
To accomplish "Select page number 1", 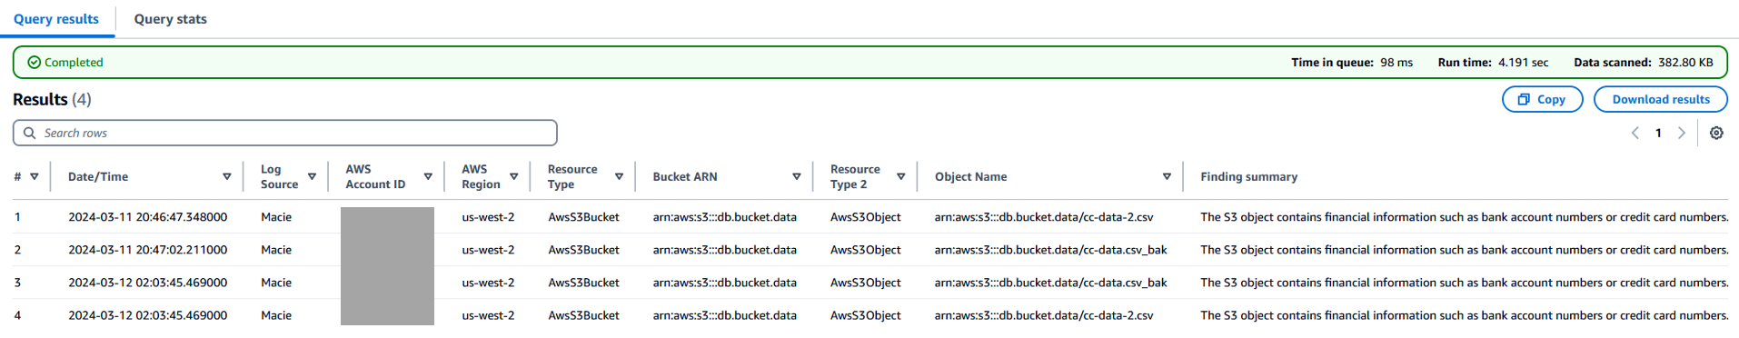I will (x=1658, y=133).
